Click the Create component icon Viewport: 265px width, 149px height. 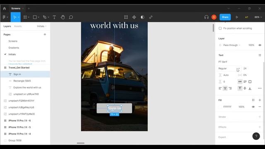click(x=134, y=17)
